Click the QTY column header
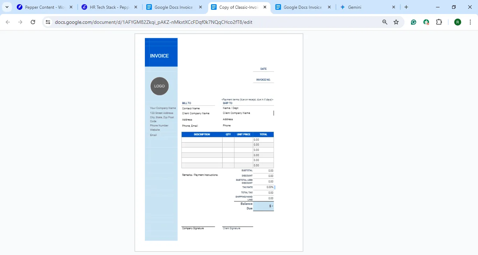Viewport: 478px width, 255px height. 228,135
